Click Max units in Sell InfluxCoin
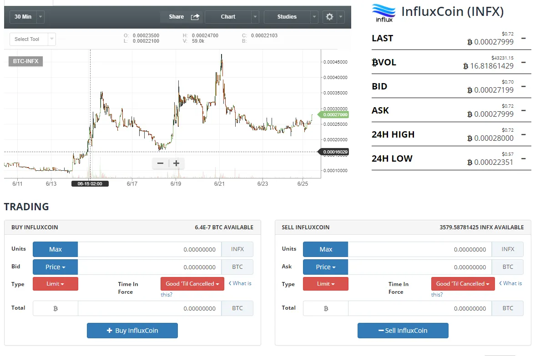 pos(326,249)
